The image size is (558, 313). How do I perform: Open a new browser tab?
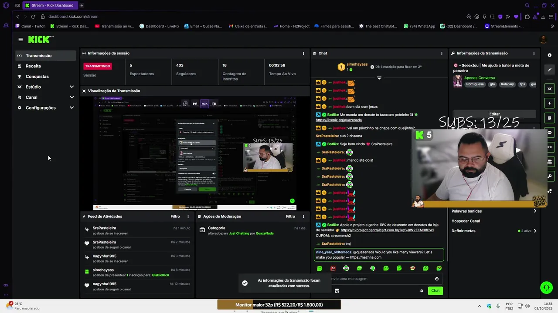coord(82,5)
